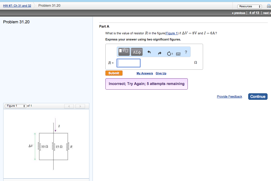Click inside the R value input box
271x181 pixels.
[128, 63]
